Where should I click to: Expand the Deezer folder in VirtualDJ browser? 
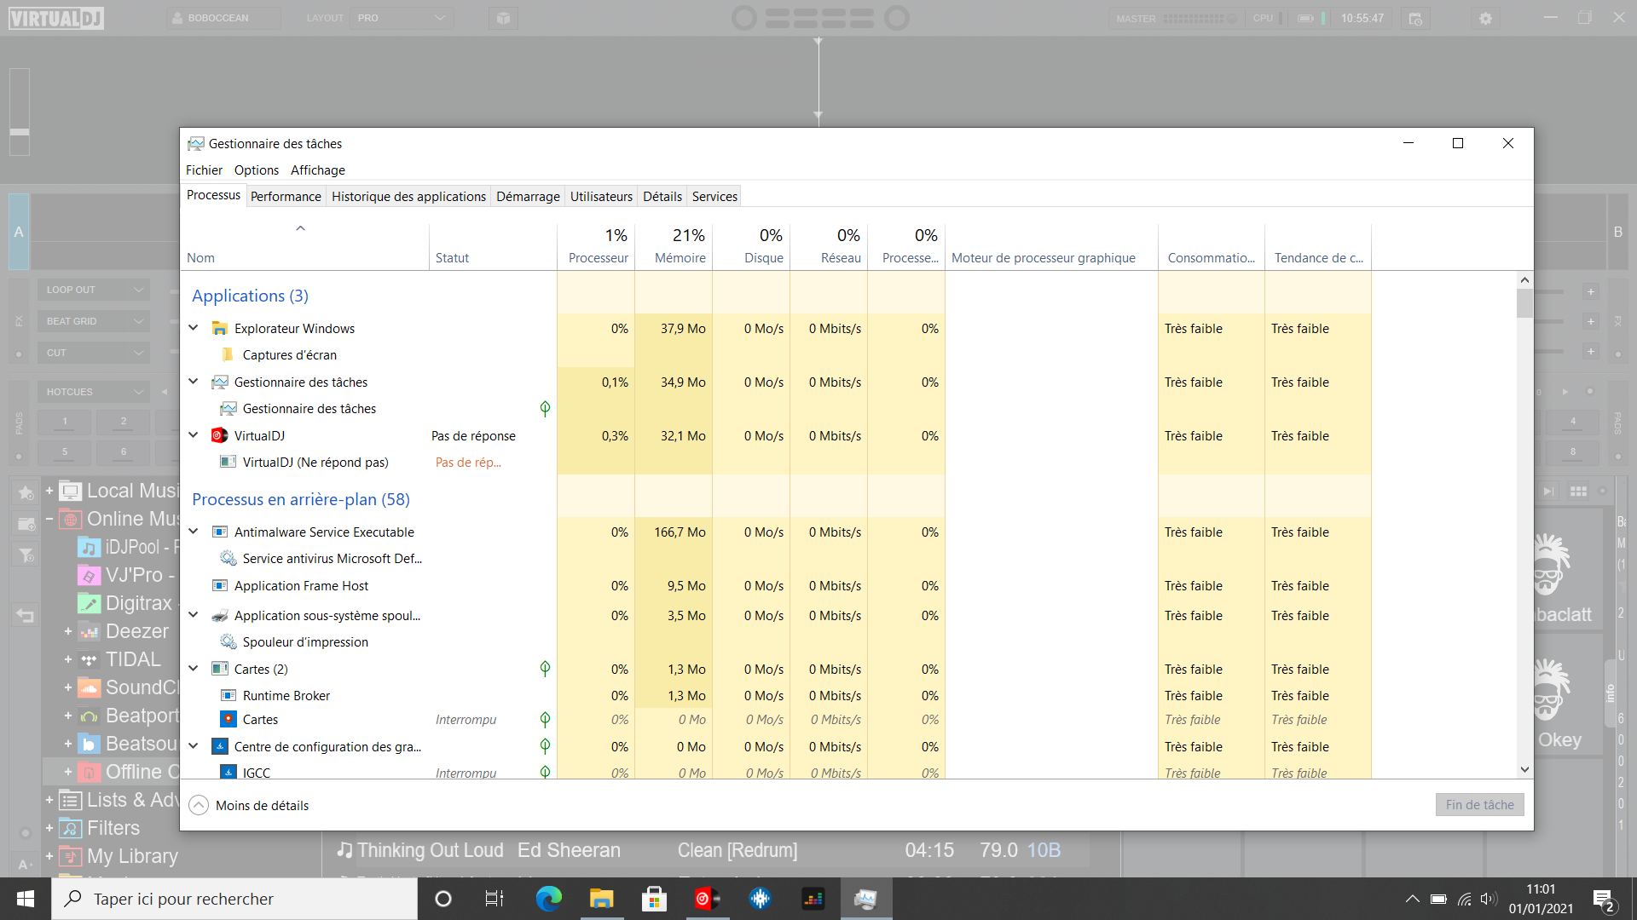pyautogui.click(x=67, y=631)
